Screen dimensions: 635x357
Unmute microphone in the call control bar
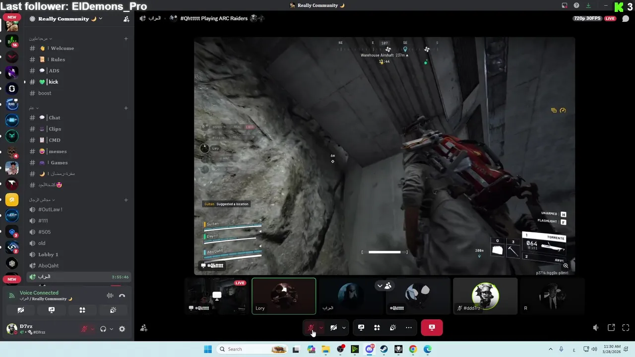(311, 328)
